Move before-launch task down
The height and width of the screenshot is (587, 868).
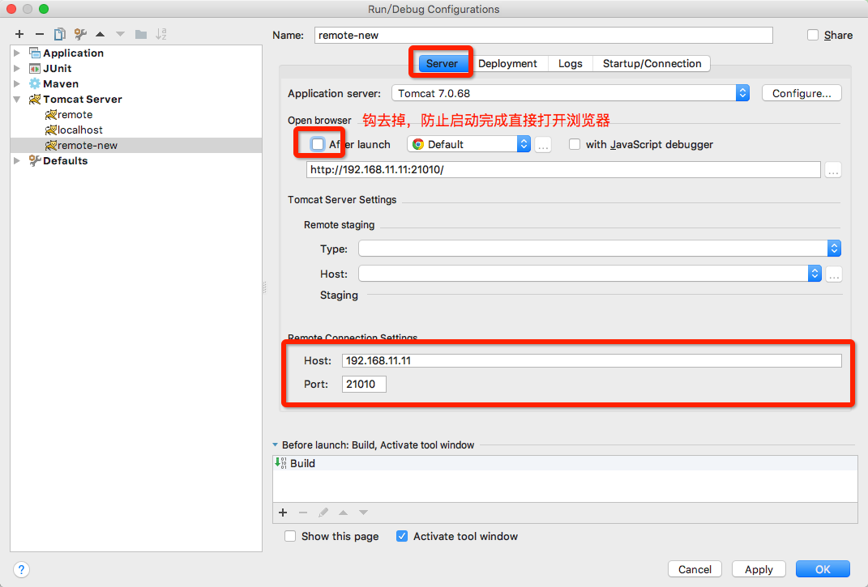tap(363, 513)
